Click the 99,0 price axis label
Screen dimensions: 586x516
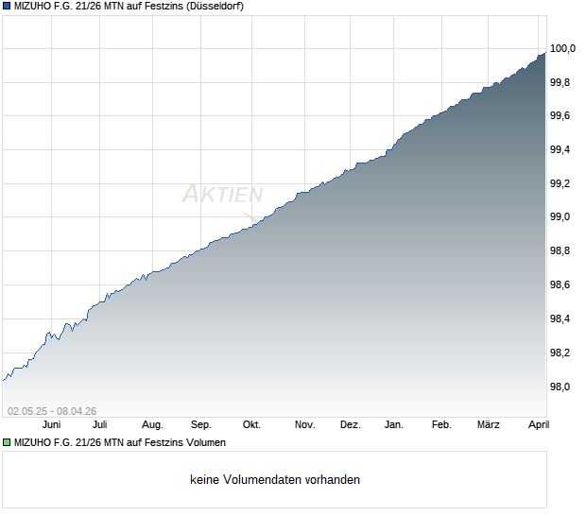(x=560, y=217)
